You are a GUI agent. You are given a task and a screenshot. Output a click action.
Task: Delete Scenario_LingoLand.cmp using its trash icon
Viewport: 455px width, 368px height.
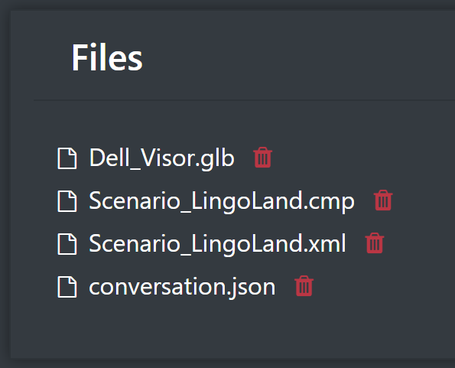pos(383,200)
